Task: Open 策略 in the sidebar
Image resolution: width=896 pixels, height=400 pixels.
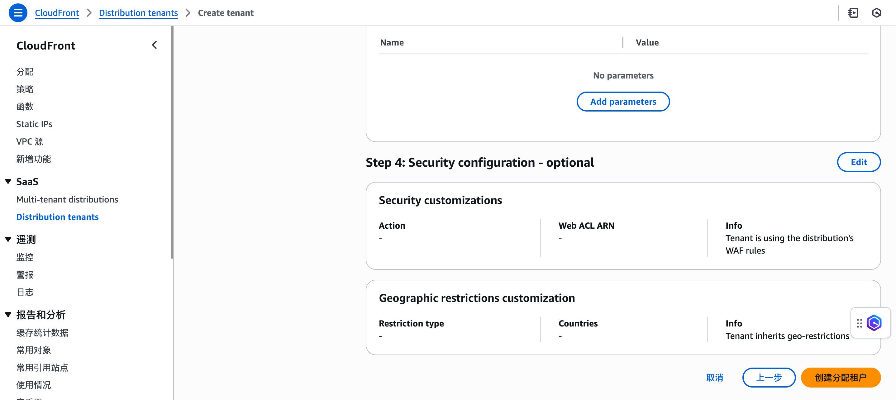Action: coord(25,89)
